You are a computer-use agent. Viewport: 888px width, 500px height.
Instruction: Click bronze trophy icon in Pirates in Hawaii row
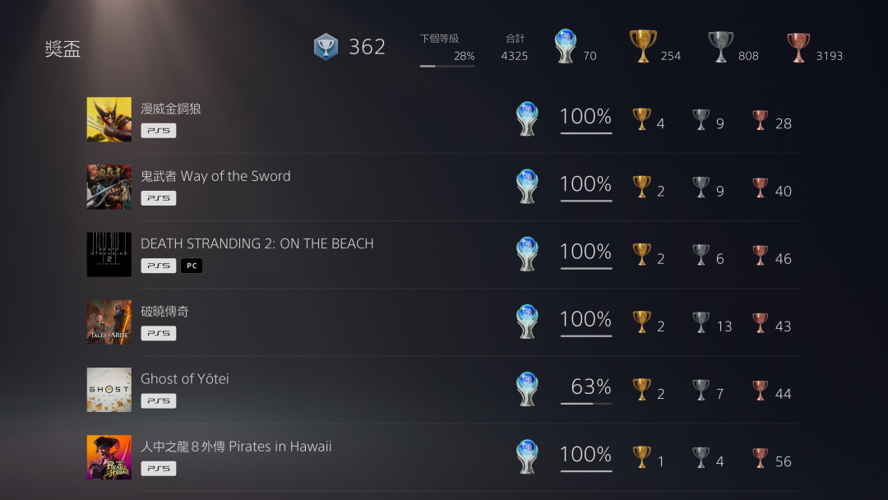760,457
